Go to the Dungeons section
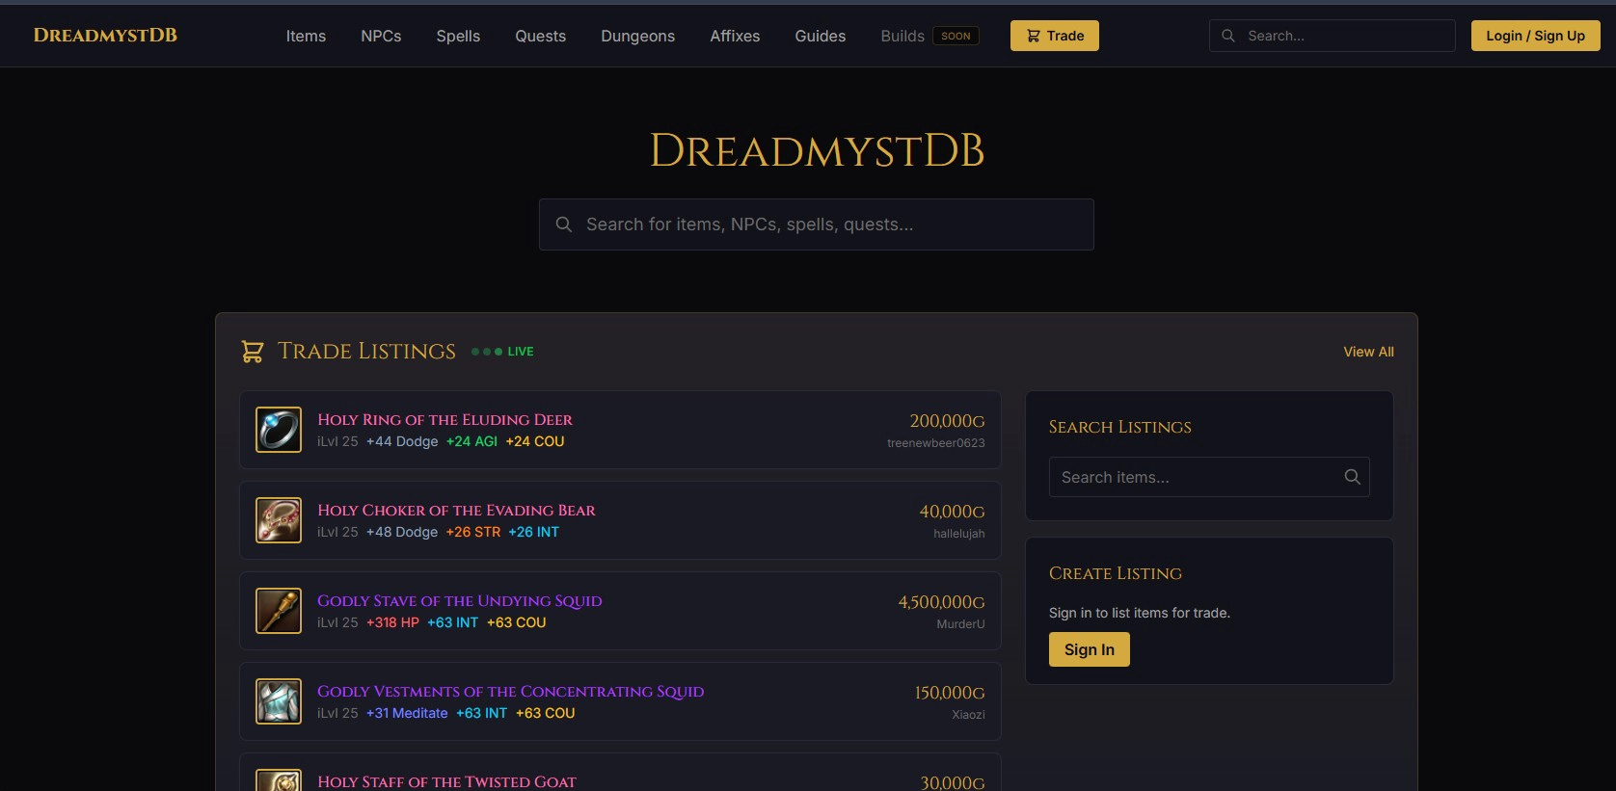 (637, 36)
